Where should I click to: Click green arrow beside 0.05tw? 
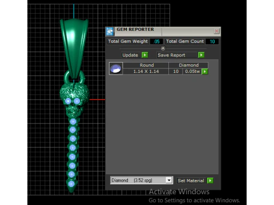tap(205, 72)
